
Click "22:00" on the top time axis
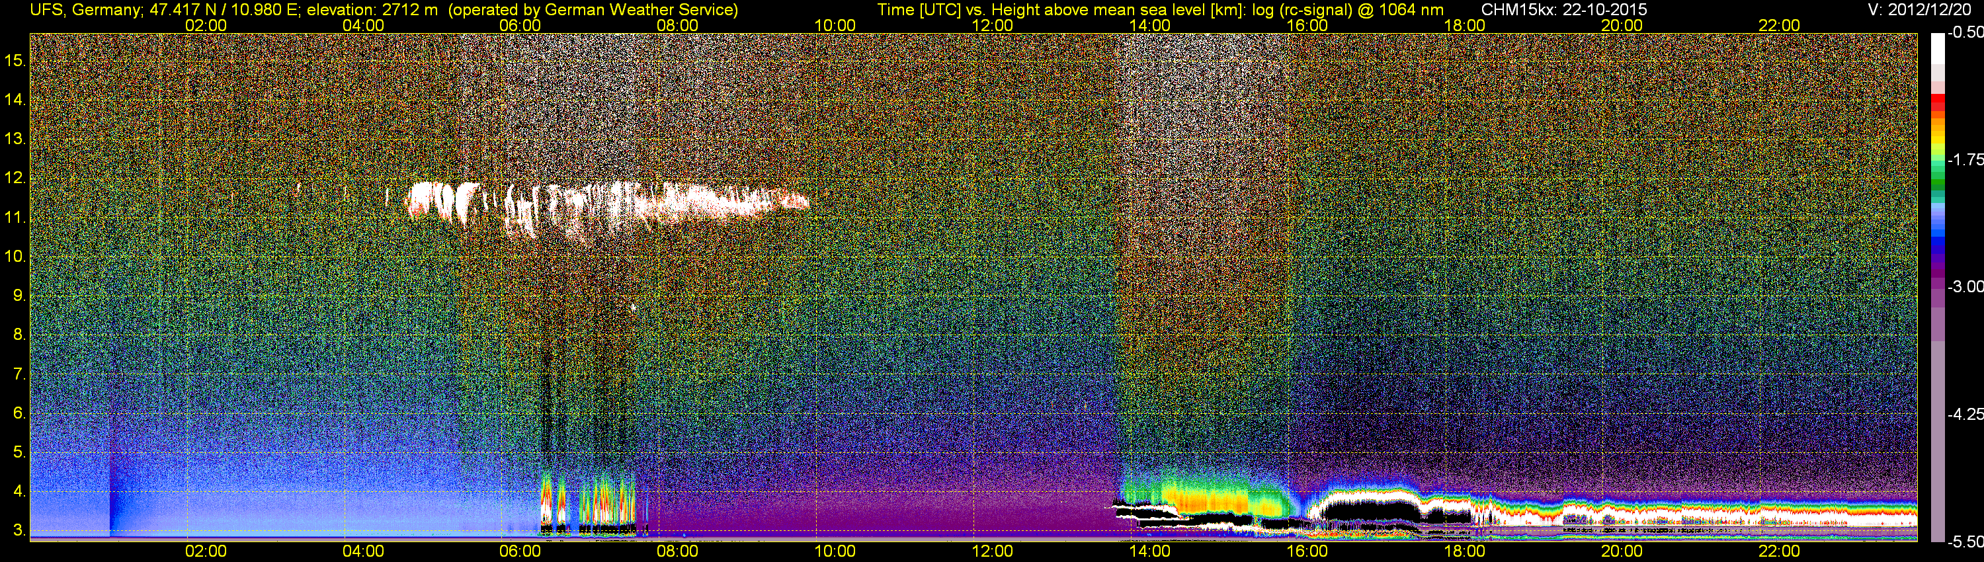tap(1779, 25)
